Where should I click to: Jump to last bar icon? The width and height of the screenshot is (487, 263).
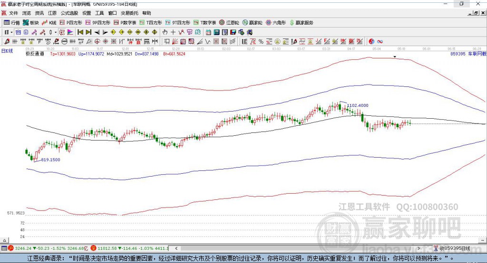tap(88, 32)
